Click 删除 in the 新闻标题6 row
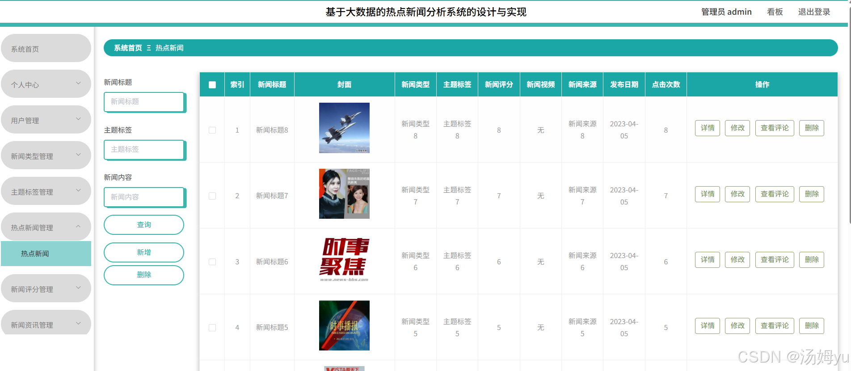Viewport: 851px width, 371px height. [x=812, y=260]
